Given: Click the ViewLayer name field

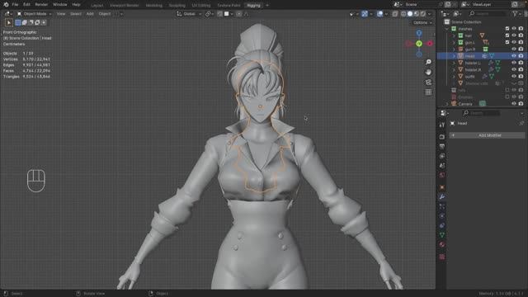Looking at the screenshot, I should 491,5.
